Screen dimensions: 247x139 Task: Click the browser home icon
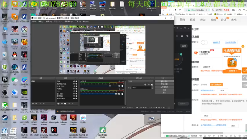(x=180, y=10)
